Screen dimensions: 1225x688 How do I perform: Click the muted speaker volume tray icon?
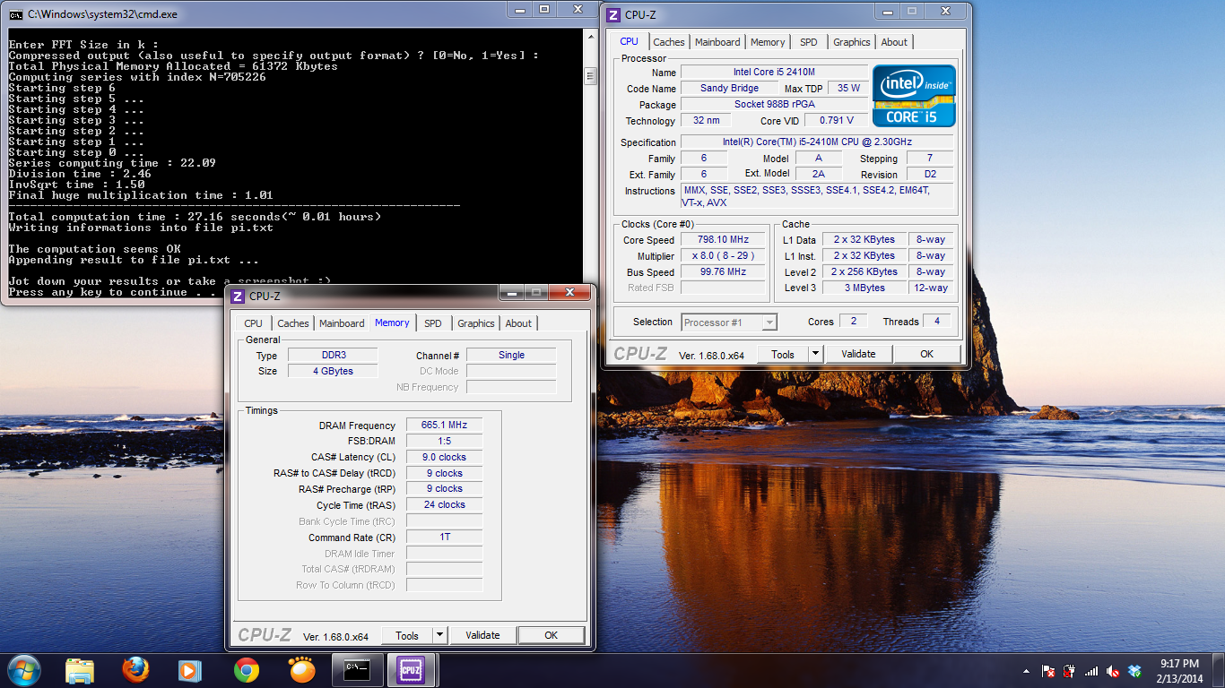tap(1113, 671)
